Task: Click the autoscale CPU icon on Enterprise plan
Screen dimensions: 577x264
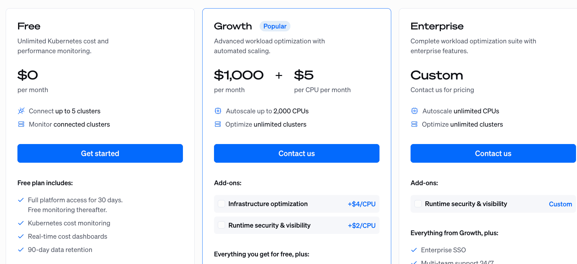Action: tap(414, 111)
